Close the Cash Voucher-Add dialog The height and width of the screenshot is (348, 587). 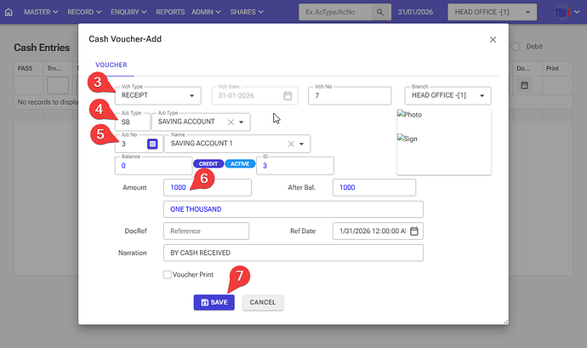[x=493, y=39]
